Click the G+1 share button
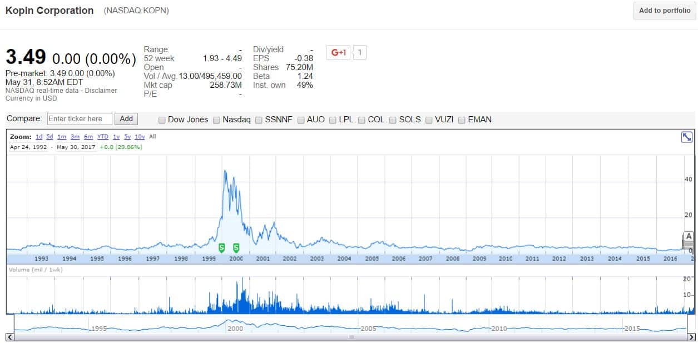This screenshot has height=343, width=698. pyautogui.click(x=339, y=53)
